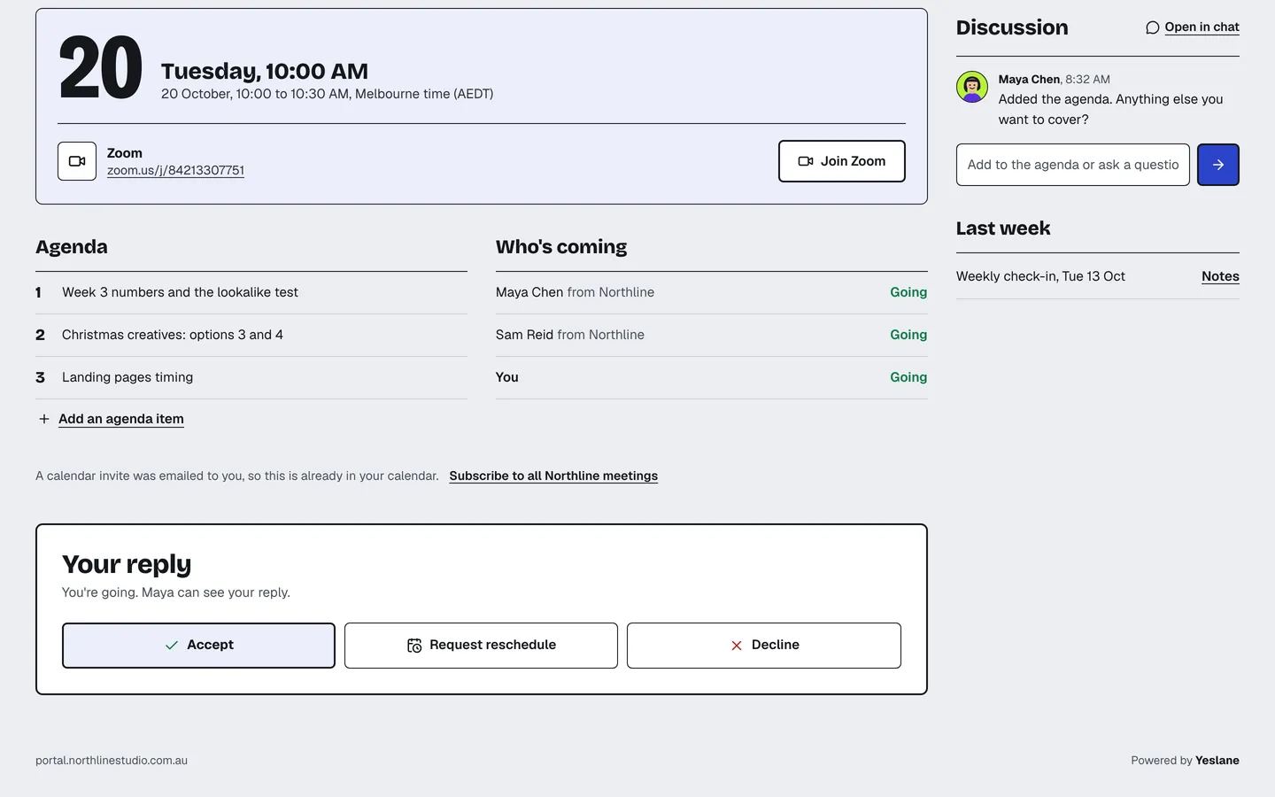Click 'Going' status for Sam Reid
1275x797 pixels.
[908, 335]
